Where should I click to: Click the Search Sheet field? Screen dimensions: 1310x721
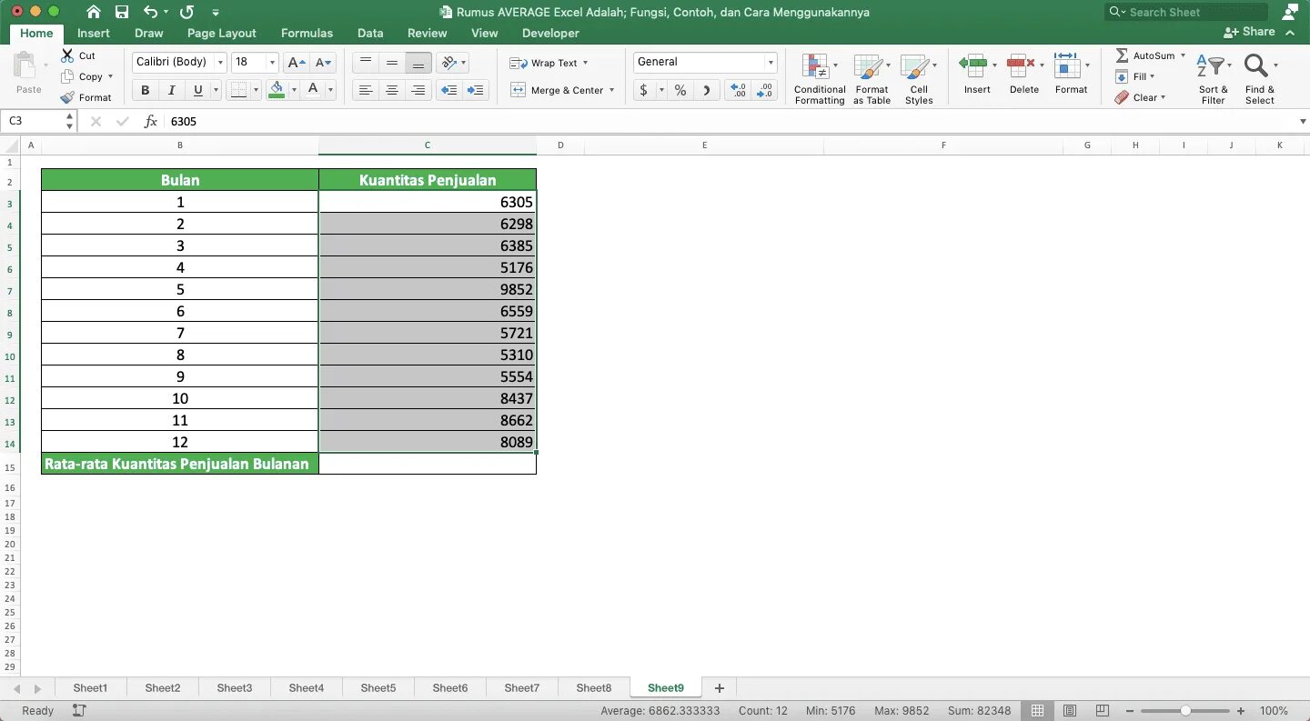pyautogui.click(x=1186, y=12)
